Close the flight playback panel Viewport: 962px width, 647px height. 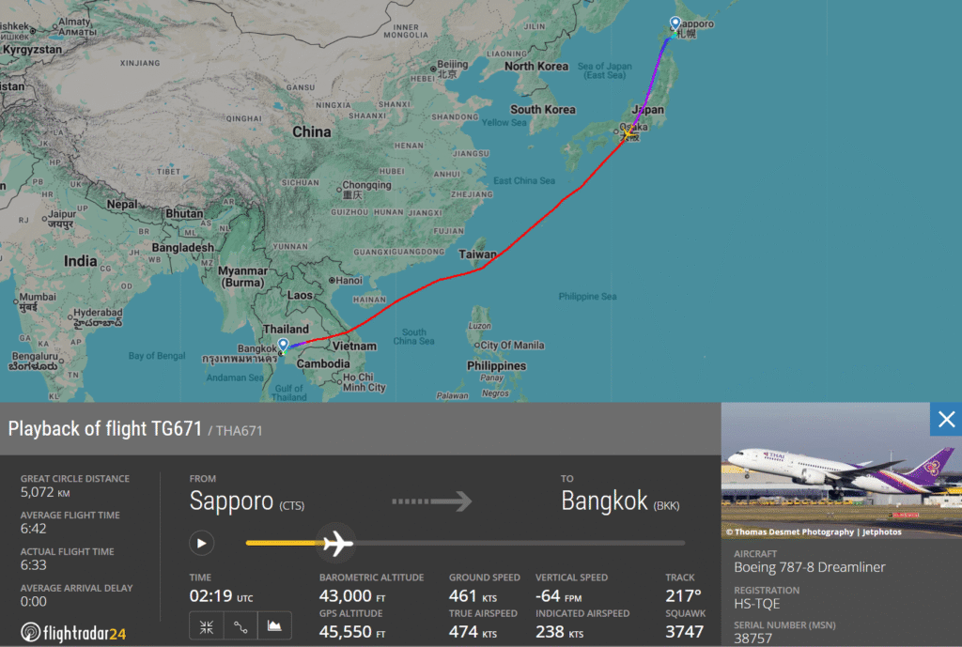(x=946, y=420)
